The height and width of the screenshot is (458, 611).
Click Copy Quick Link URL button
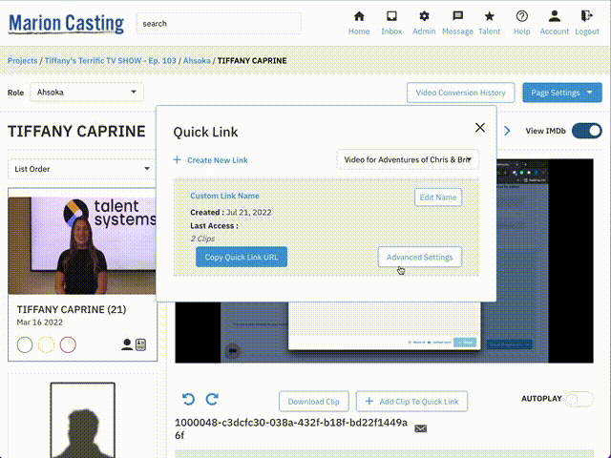pyautogui.click(x=242, y=257)
